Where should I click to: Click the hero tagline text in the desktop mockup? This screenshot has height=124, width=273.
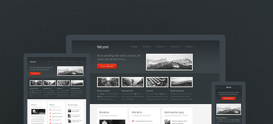[x=119, y=57]
